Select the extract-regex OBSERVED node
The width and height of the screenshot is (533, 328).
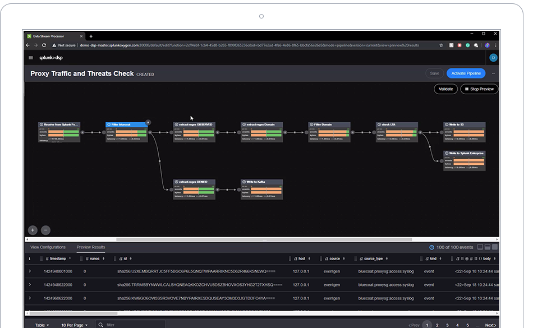pyautogui.click(x=194, y=132)
